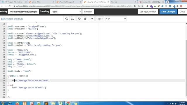187x105 pixels.
Task: Reload the current page
Action: pyautogui.click(x=10, y=6)
